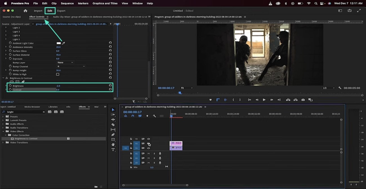Select the Type tool
This screenshot has width=366, height=189.
[x=113, y=150]
